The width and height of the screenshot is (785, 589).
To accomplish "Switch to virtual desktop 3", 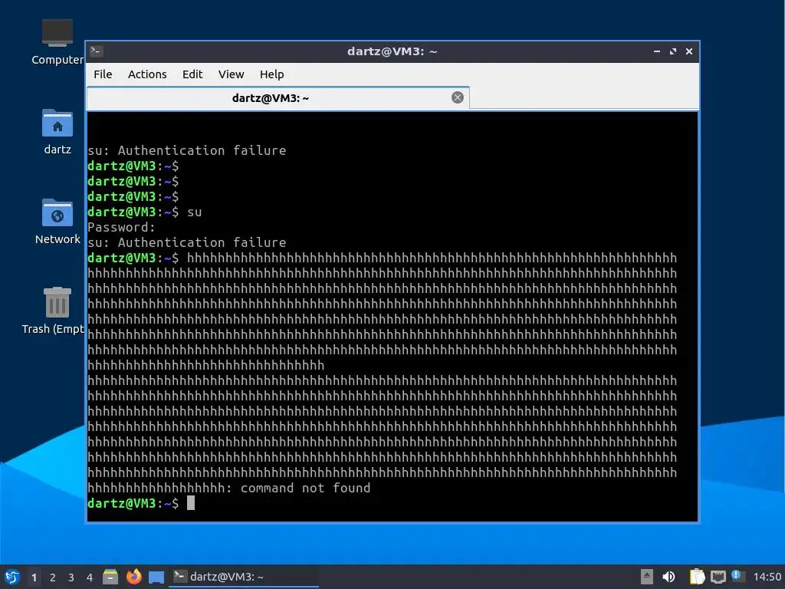I will (71, 577).
